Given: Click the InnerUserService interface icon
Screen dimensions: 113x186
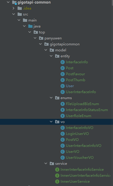Looking at the screenshot, I should point(57,182).
